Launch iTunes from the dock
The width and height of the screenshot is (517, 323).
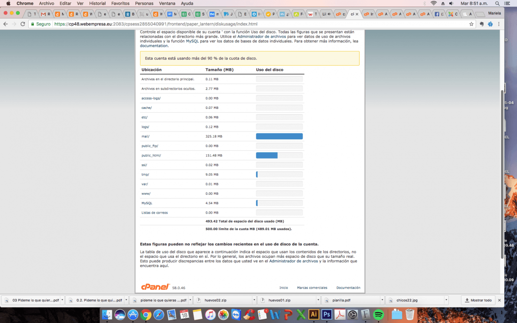pos(210,315)
